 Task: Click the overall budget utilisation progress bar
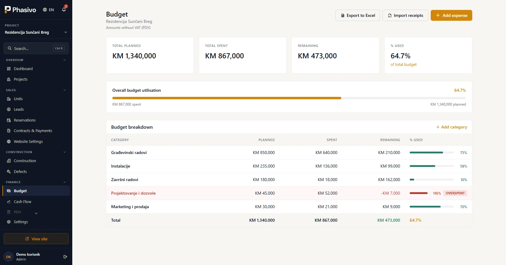click(x=289, y=98)
